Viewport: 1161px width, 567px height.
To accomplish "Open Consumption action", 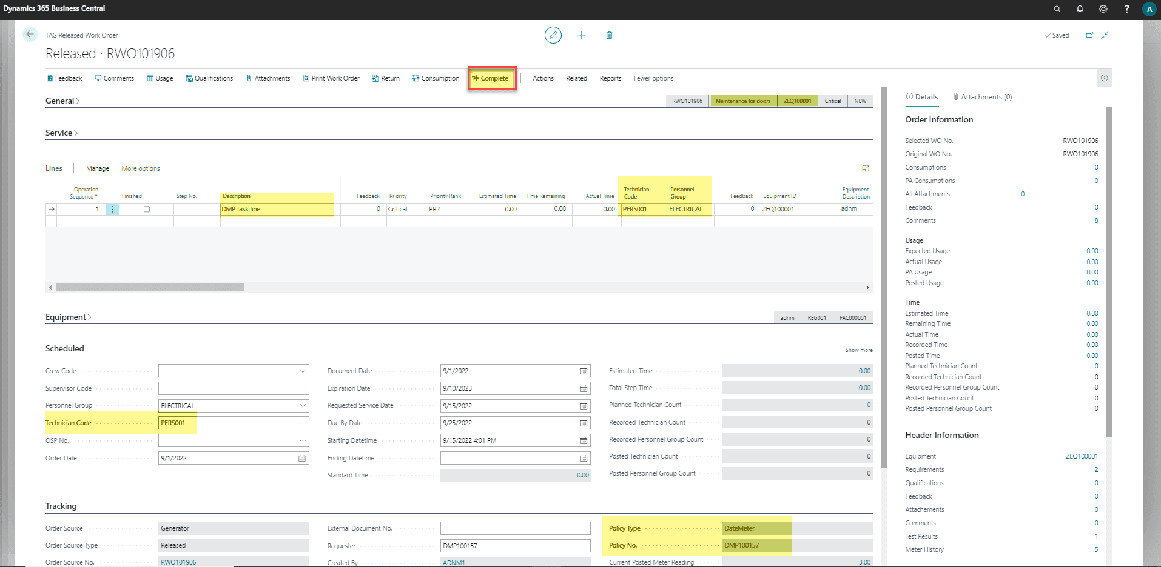I will click(x=436, y=78).
